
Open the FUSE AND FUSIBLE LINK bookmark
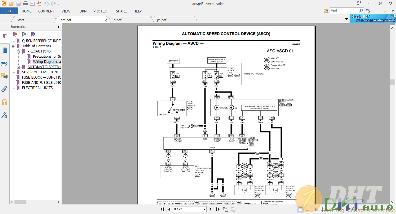[x=41, y=83]
